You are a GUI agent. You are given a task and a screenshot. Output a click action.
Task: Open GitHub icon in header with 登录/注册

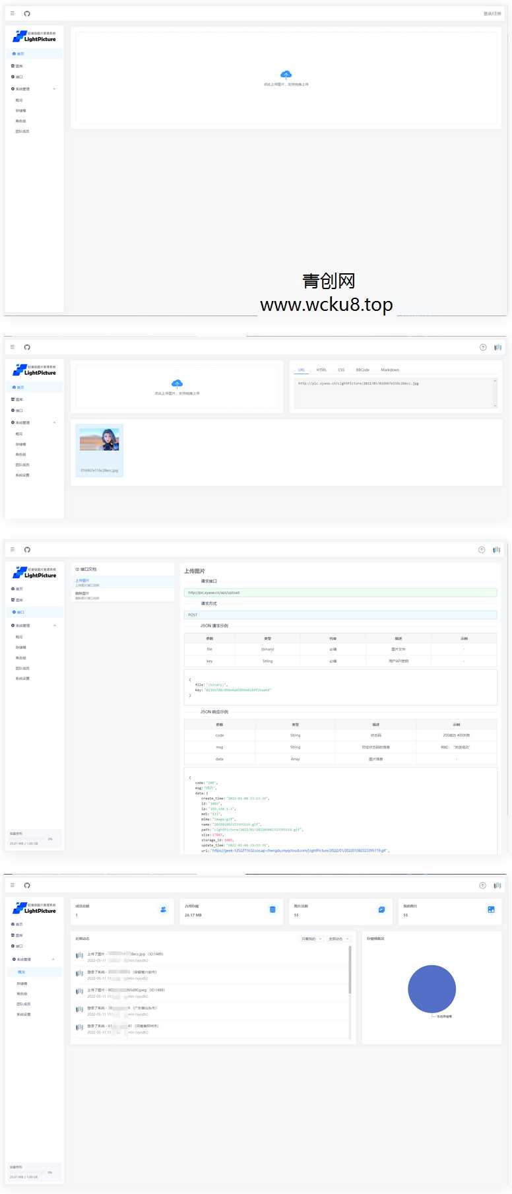pyautogui.click(x=27, y=14)
